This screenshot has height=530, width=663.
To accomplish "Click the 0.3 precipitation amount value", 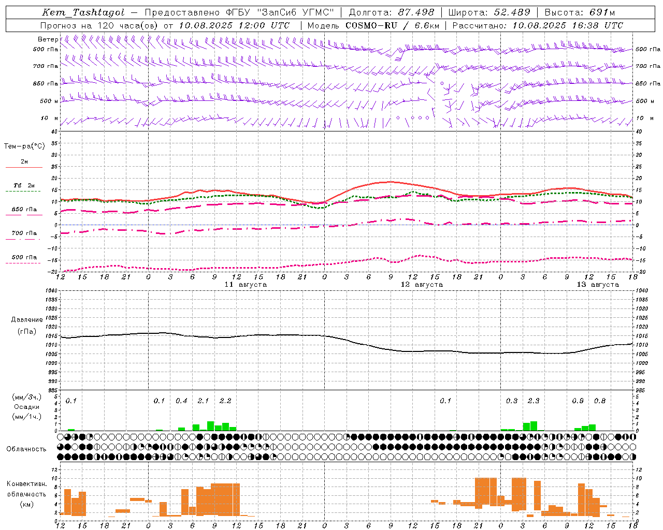I will click(512, 401).
